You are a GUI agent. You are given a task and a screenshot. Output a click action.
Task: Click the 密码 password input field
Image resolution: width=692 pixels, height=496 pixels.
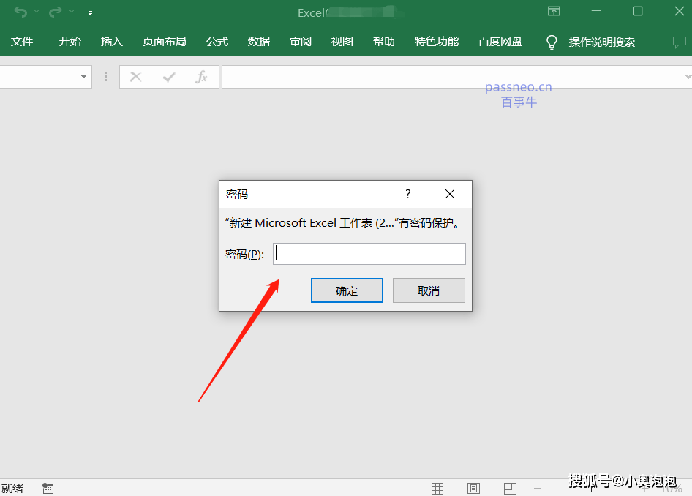point(369,254)
